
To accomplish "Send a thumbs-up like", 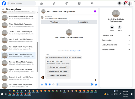I will [x=96, y=84].
